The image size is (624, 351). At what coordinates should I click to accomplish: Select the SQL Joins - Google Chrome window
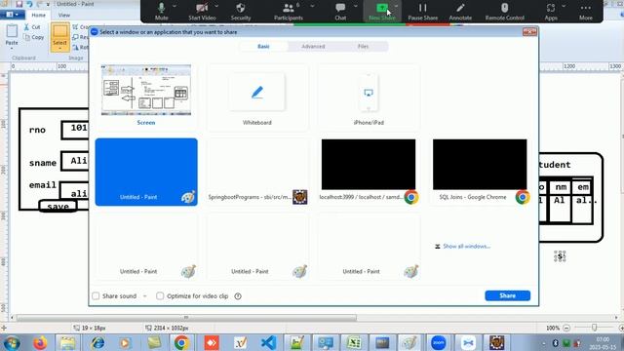pos(480,172)
